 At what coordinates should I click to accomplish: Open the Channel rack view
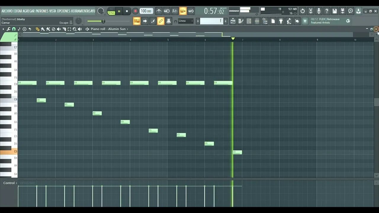tap(249, 21)
